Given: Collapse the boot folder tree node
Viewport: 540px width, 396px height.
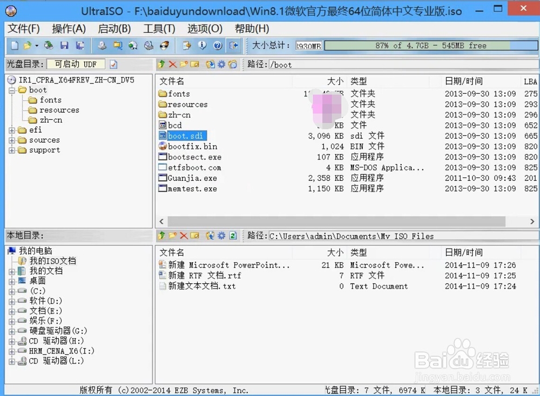Looking at the screenshot, I should click(12, 90).
